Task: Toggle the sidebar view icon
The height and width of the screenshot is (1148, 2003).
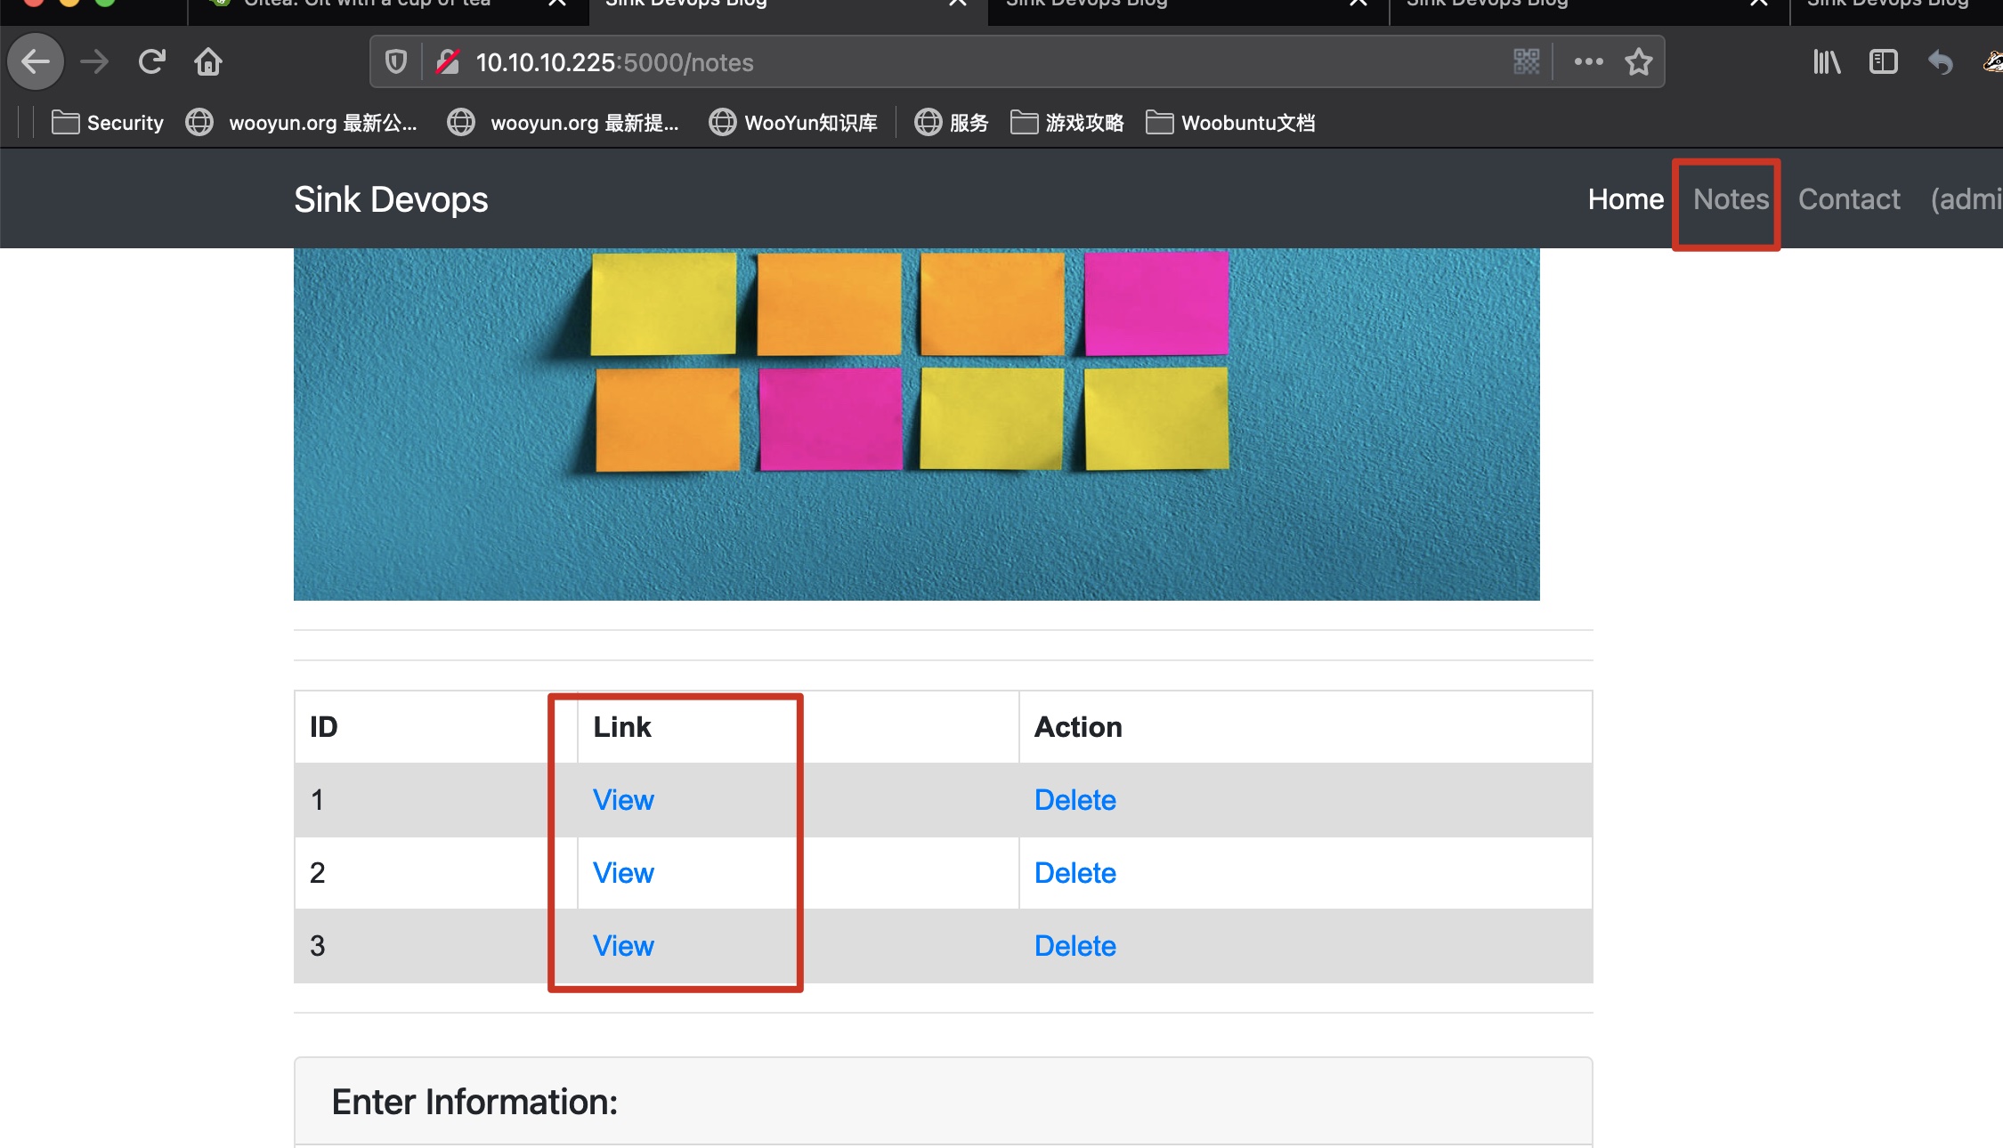Action: 1884,62
